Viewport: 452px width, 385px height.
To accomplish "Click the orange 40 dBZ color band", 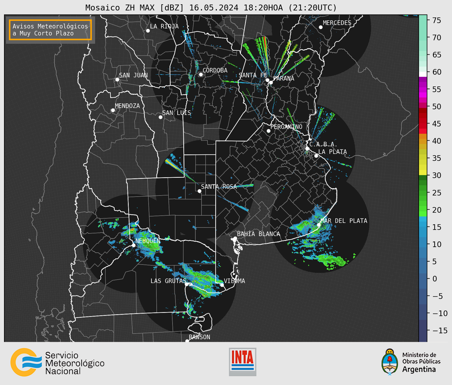I will (423, 141).
